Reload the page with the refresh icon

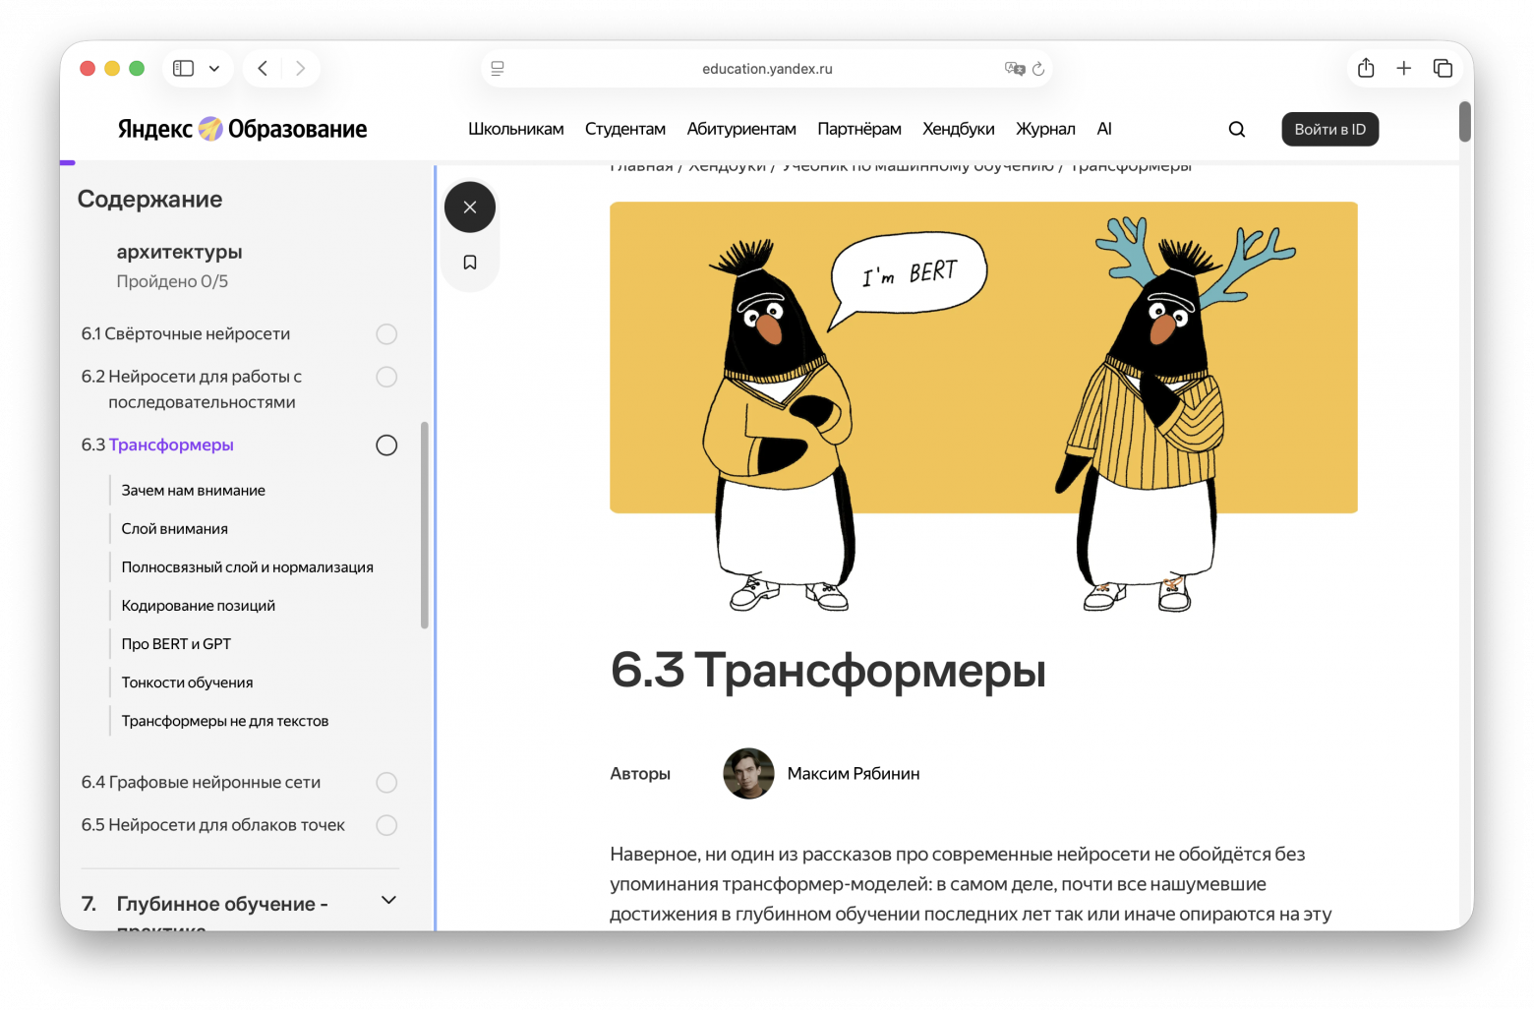pos(1038,69)
